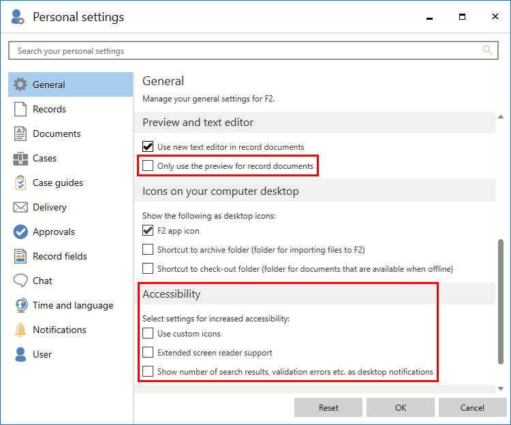Click the Chat speech bubble icon
Screen dimensions: 511x425
20,281
